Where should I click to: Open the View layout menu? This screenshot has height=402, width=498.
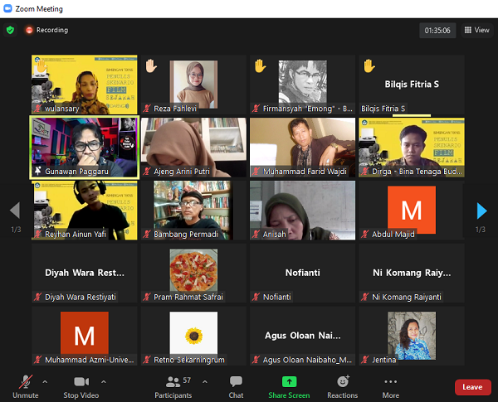476,30
